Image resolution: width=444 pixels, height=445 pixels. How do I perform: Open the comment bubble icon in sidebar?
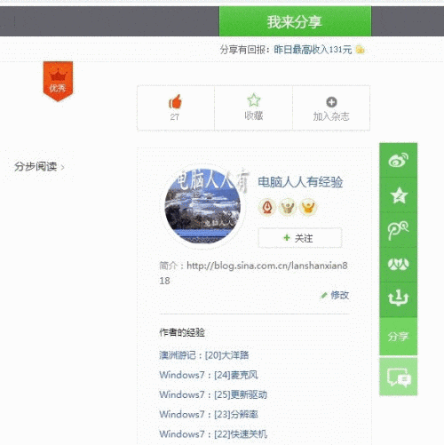(x=398, y=377)
